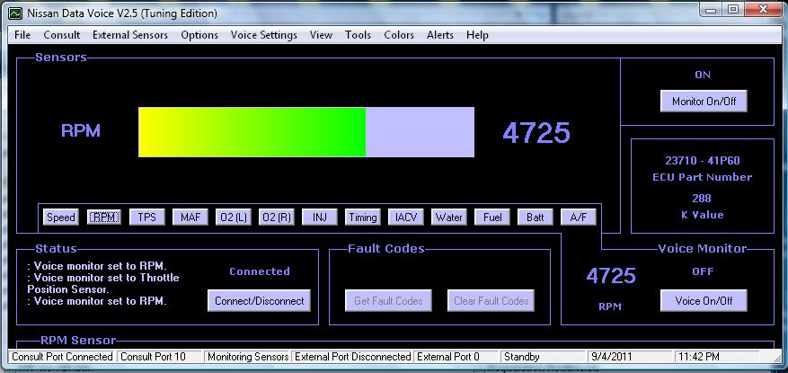Click the 11:42 PM time in status bar
Image resolution: width=788 pixels, height=373 pixels.
pos(717,357)
